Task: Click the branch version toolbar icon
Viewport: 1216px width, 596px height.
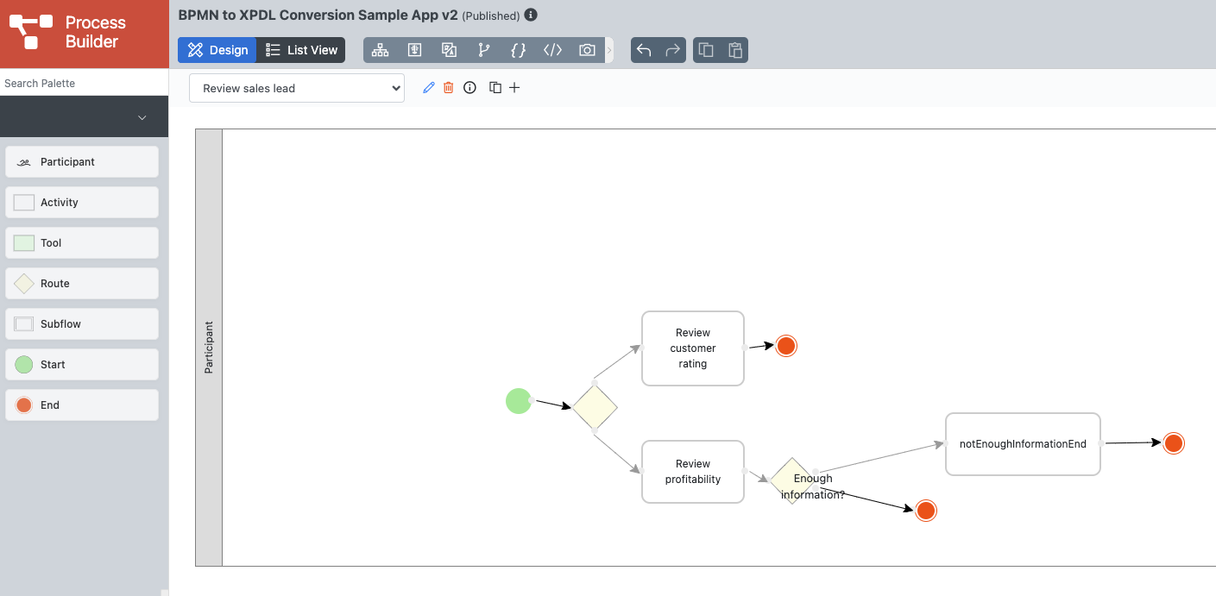Action: click(x=483, y=50)
